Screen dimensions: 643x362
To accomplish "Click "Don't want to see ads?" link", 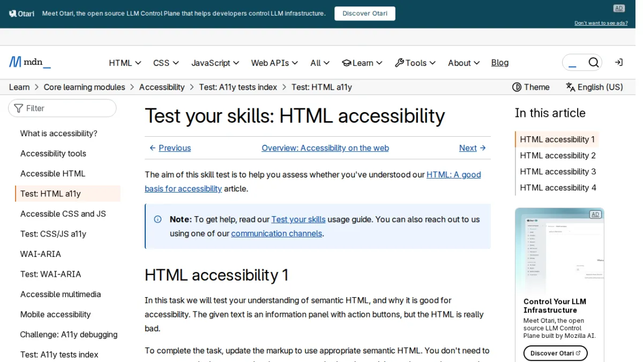I will click(x=601, y=23).
